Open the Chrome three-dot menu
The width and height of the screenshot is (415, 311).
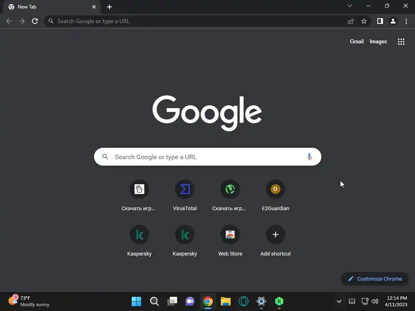406,21
